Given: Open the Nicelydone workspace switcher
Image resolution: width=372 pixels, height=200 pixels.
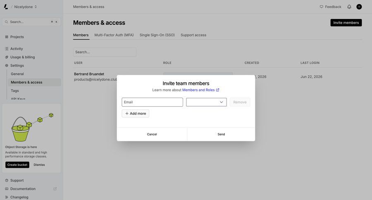Looking at the screenshot, I should click(x=25, y=7).
